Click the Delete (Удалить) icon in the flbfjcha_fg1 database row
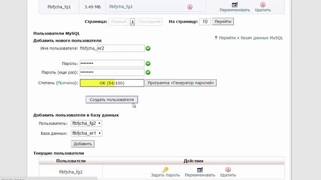The height and width of the screenshot is (180, 321). click(263, 4)
